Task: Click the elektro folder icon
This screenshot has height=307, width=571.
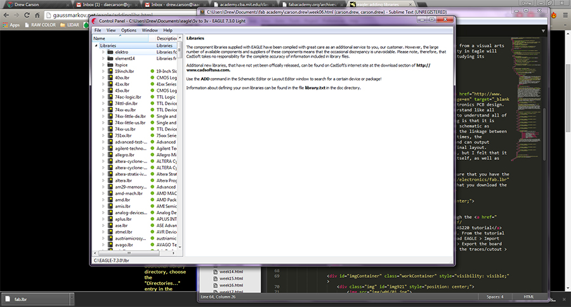Action: (x=110, y=52)
